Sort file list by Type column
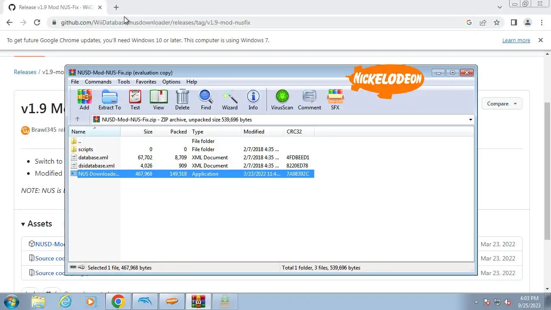This screenshot has width=551, height=310. click(215, 132)
